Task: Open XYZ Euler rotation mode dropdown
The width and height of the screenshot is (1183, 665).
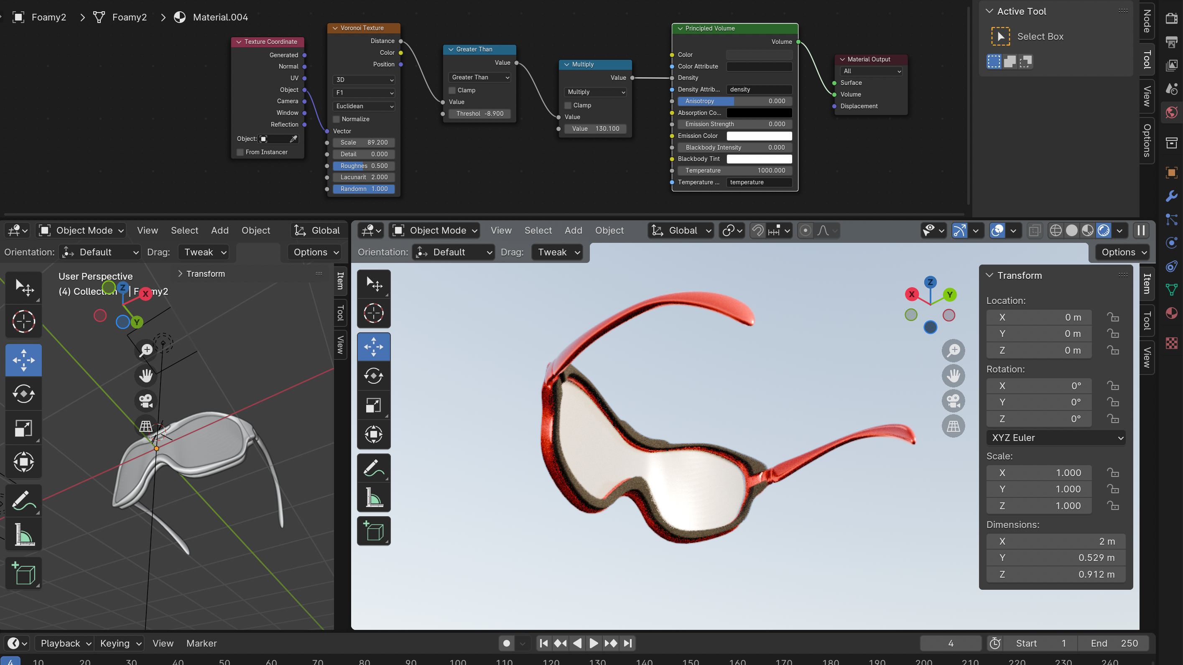Action: tap(1056, 438)
